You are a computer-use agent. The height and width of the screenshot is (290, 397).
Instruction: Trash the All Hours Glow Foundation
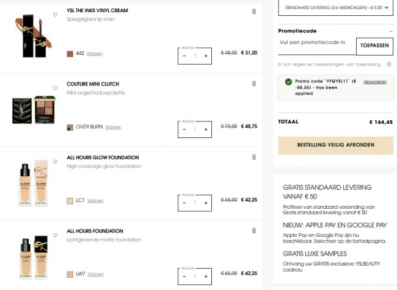click(x=254, y=157)
